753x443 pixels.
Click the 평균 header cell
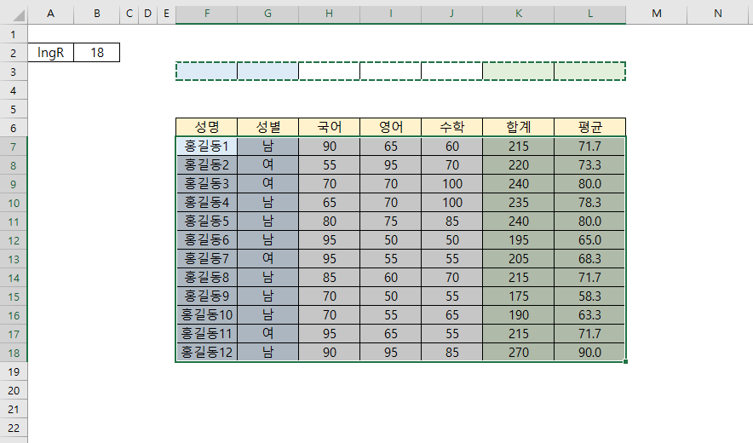[x=589, y=127]
